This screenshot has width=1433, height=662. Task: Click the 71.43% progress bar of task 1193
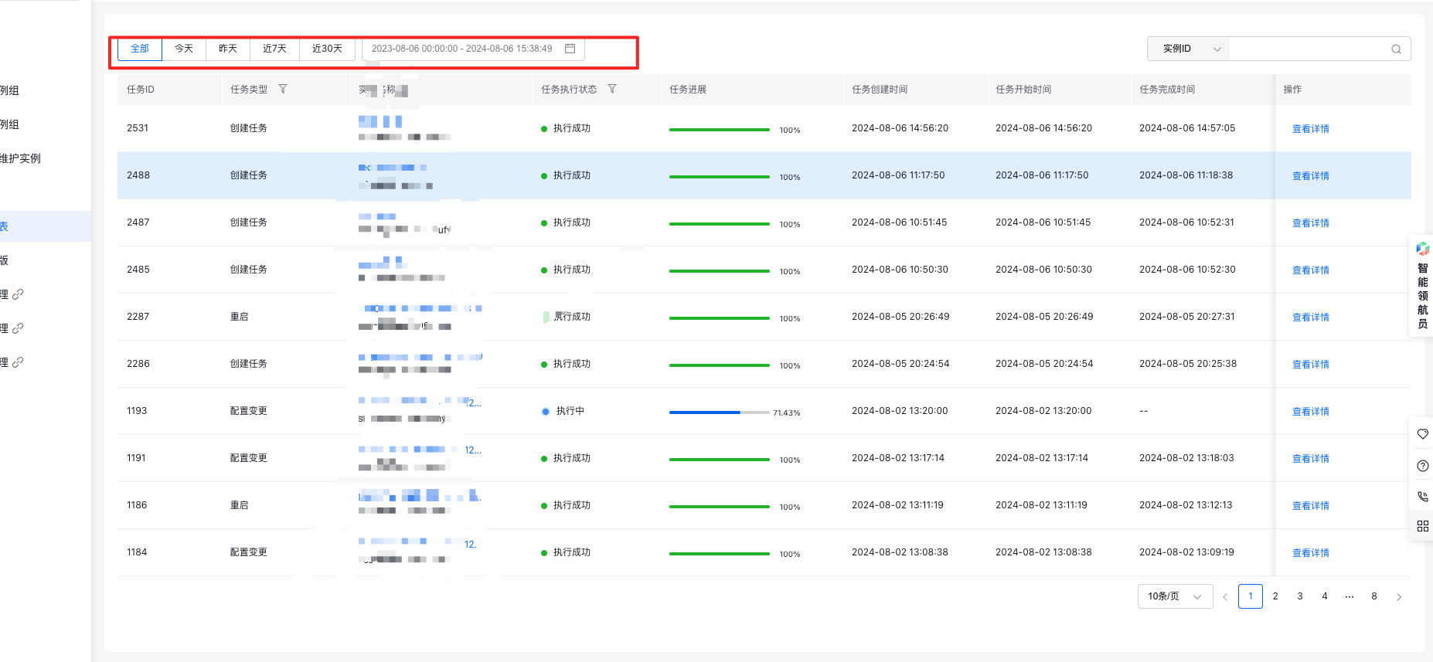(720, 412)
